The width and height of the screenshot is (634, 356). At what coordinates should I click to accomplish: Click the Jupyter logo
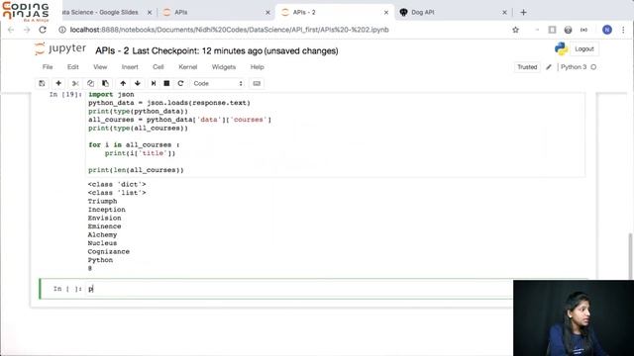60,49
